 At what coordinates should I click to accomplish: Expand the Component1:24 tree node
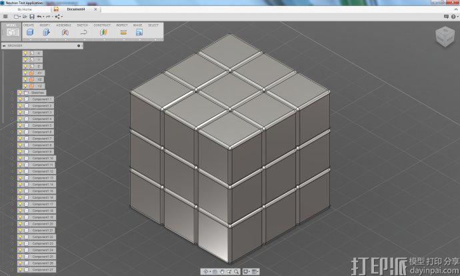(x=12, y=250)
